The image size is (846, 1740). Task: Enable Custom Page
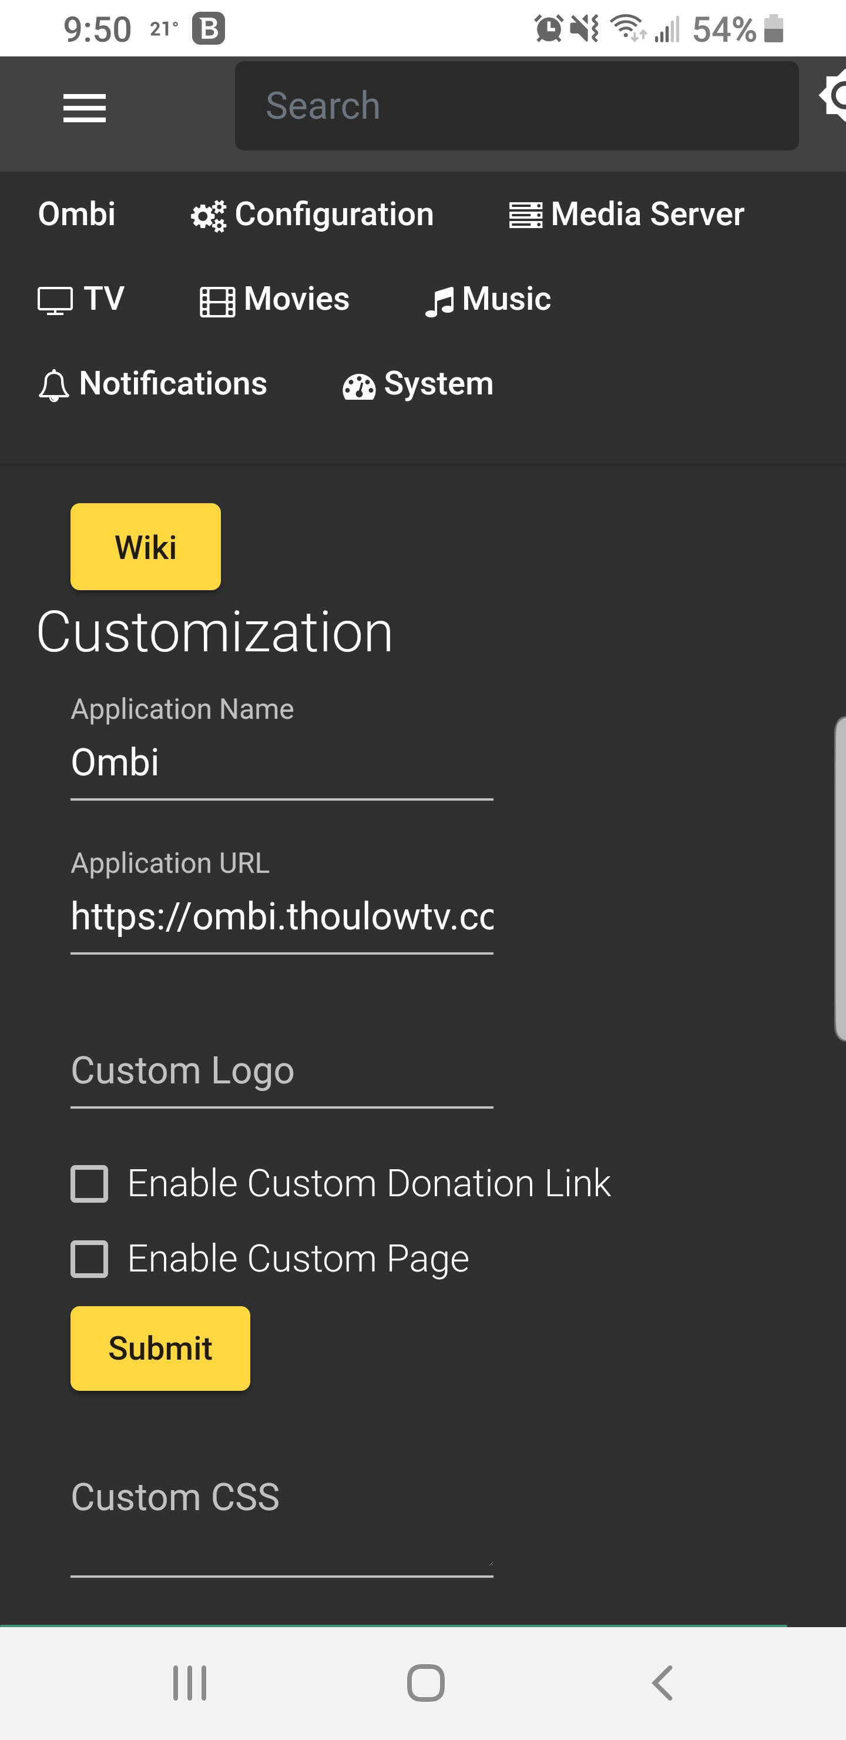[90, 1257]
